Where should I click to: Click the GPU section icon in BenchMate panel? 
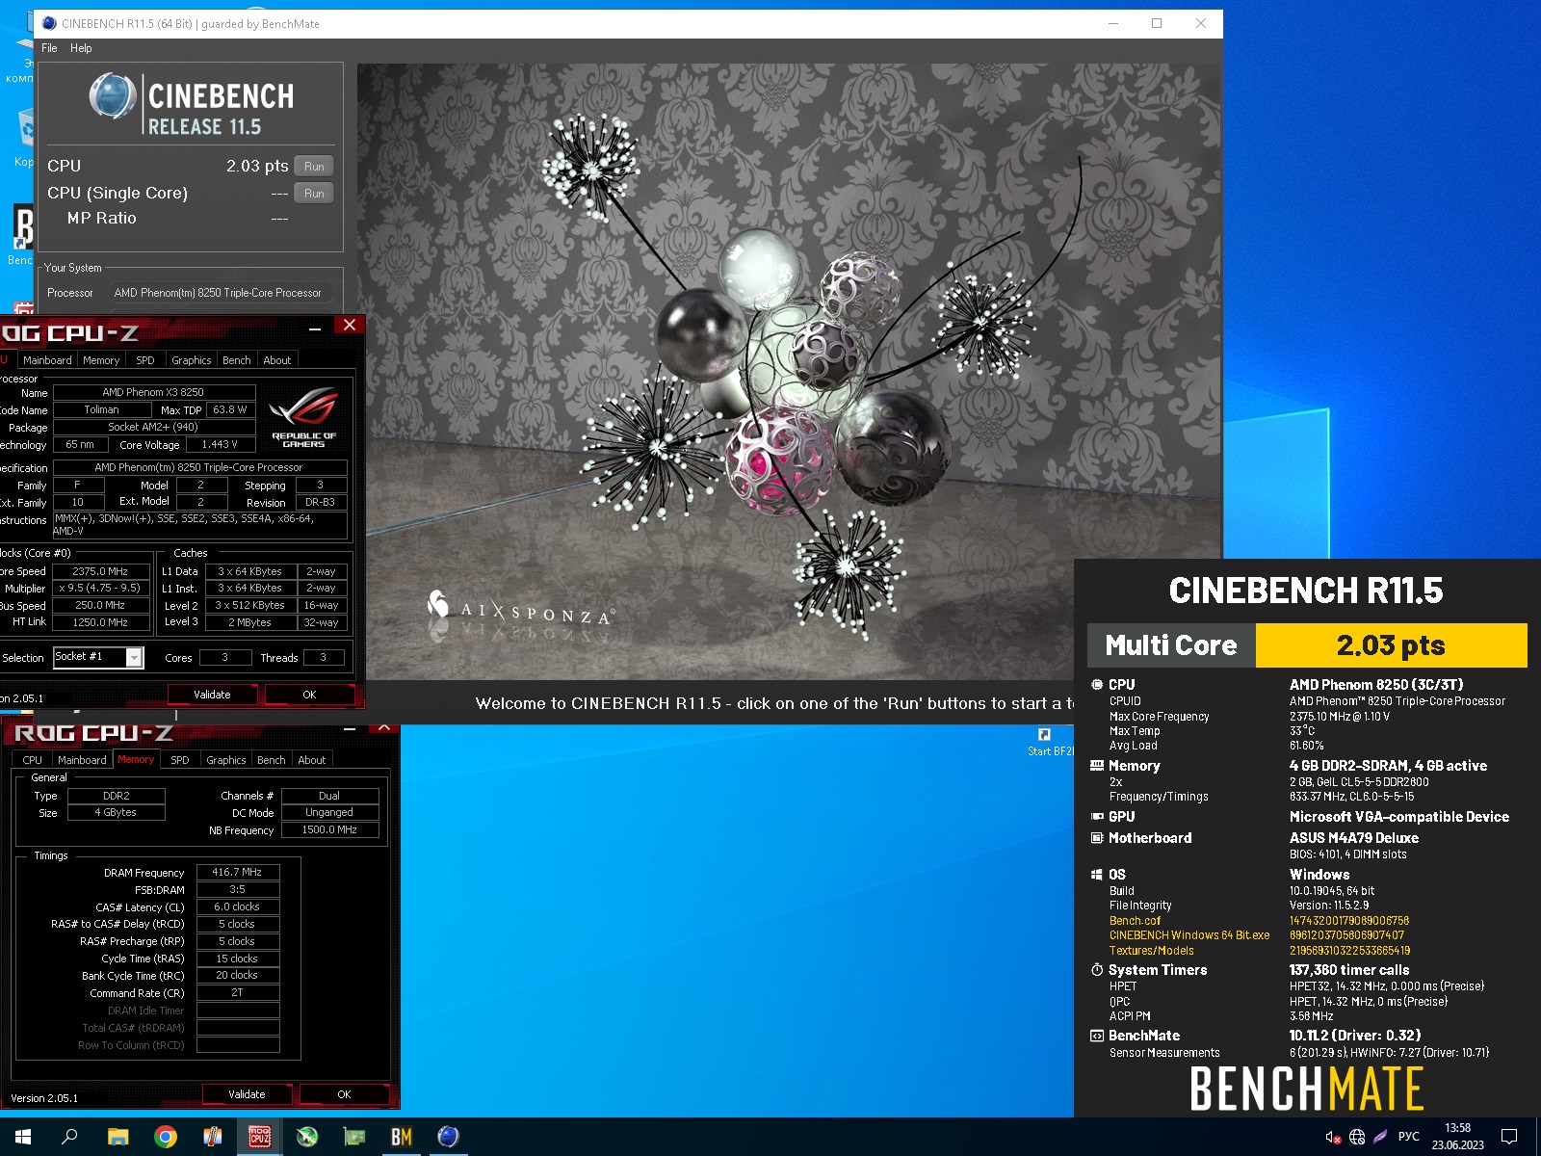point(1097,816)
